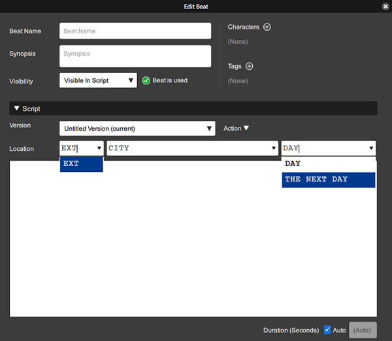This screenshot has height=341, width=392.
Task: Expand the EXT location type dropdown arrow
Action: pos(99,149)
